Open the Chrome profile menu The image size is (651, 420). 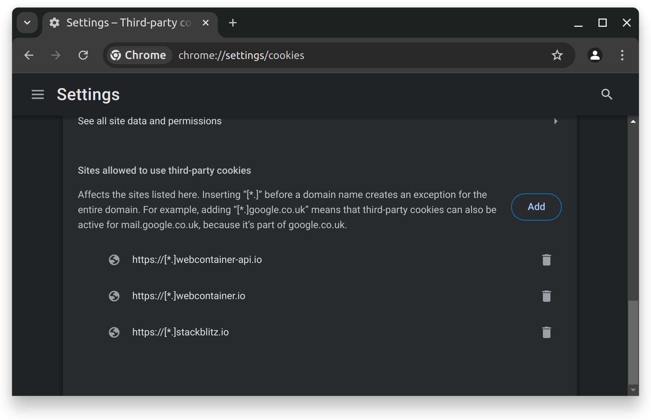595,55
